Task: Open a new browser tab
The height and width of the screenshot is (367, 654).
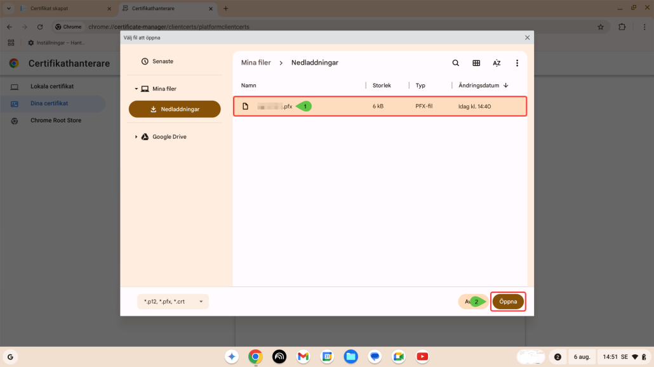Action: pyautogui.click(x=225, y=9)
